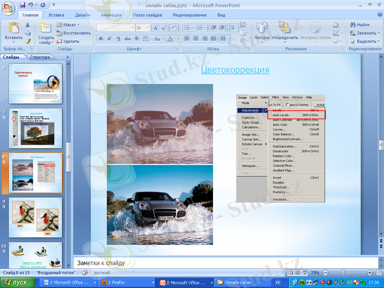
Task: Open the Insert (Вставка) ribbon tab
Action: [x=56, y=15]
